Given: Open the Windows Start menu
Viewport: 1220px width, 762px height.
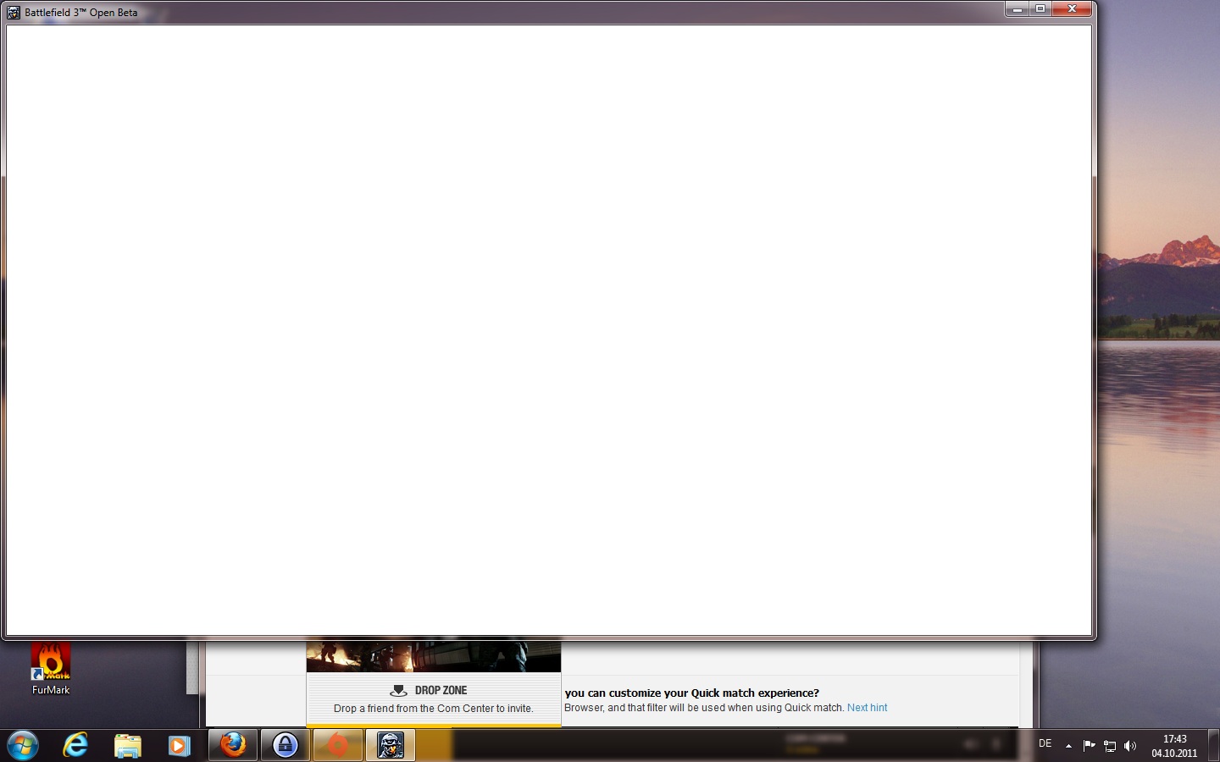Looking at the screenshot, I should [23, 745].
